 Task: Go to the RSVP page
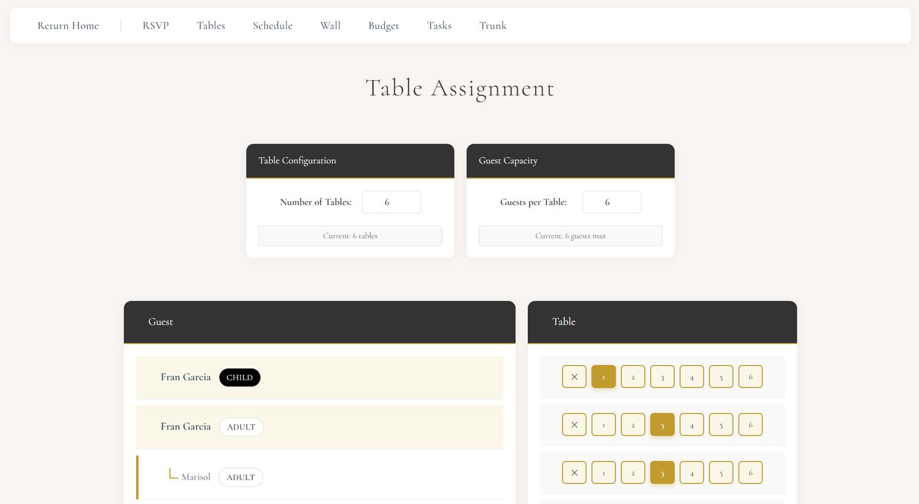[x=156, y=26]
